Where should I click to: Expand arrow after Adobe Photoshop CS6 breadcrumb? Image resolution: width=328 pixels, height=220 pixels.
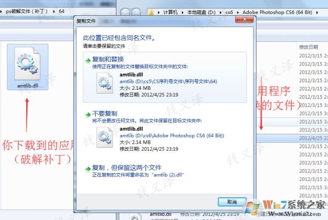[x=317, y=13]
